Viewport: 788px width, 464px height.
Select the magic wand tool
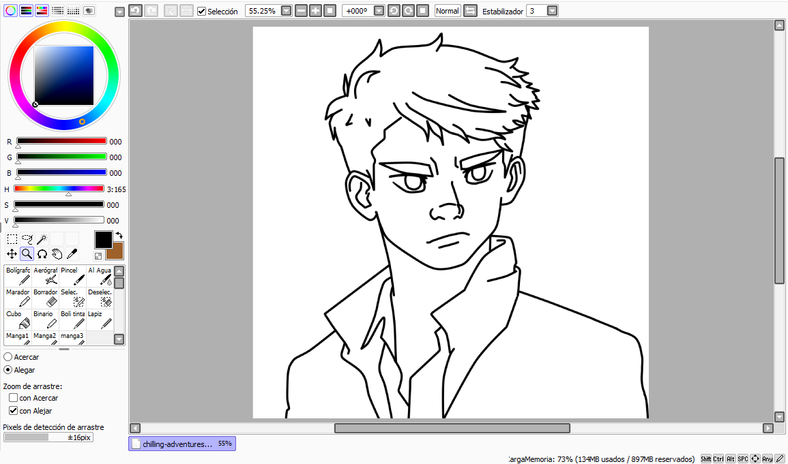[x=42, y=239]
